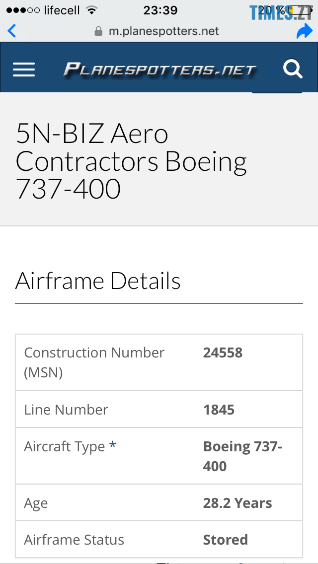318x564 pixels.
Task: Select construction number value 24558
Action: pyautogui.click(x=223, y=352)
